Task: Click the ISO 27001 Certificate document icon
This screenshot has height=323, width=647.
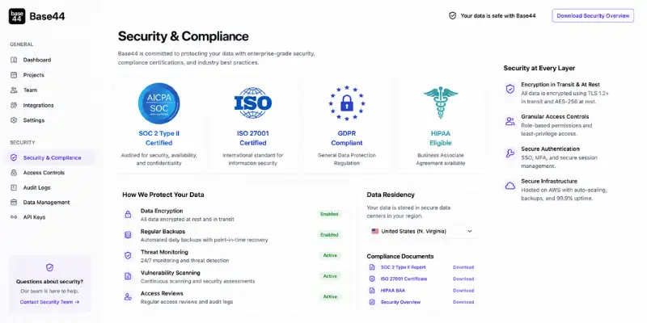Action: 372,279
